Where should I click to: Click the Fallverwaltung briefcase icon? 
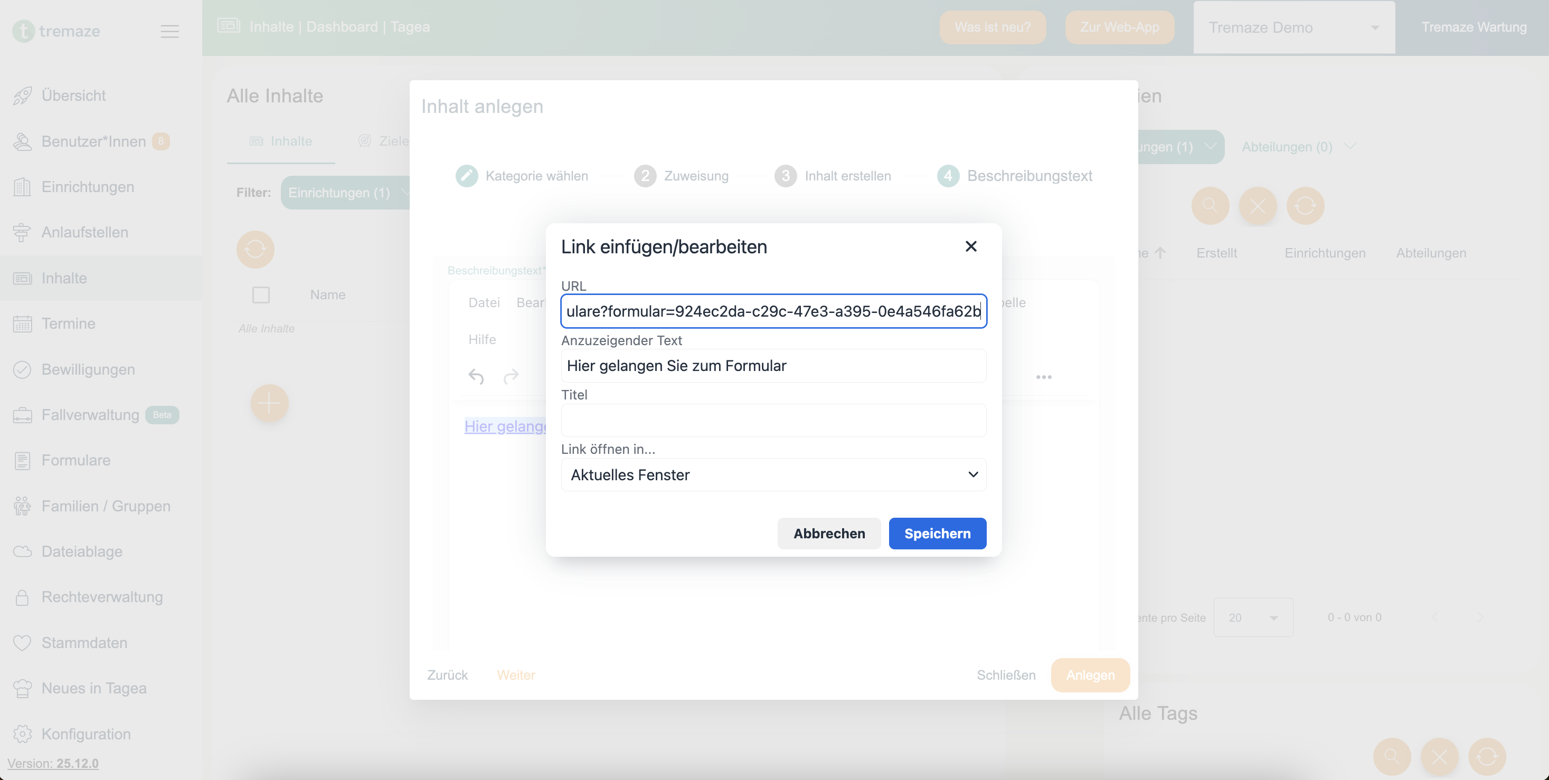tap(22, 415)
